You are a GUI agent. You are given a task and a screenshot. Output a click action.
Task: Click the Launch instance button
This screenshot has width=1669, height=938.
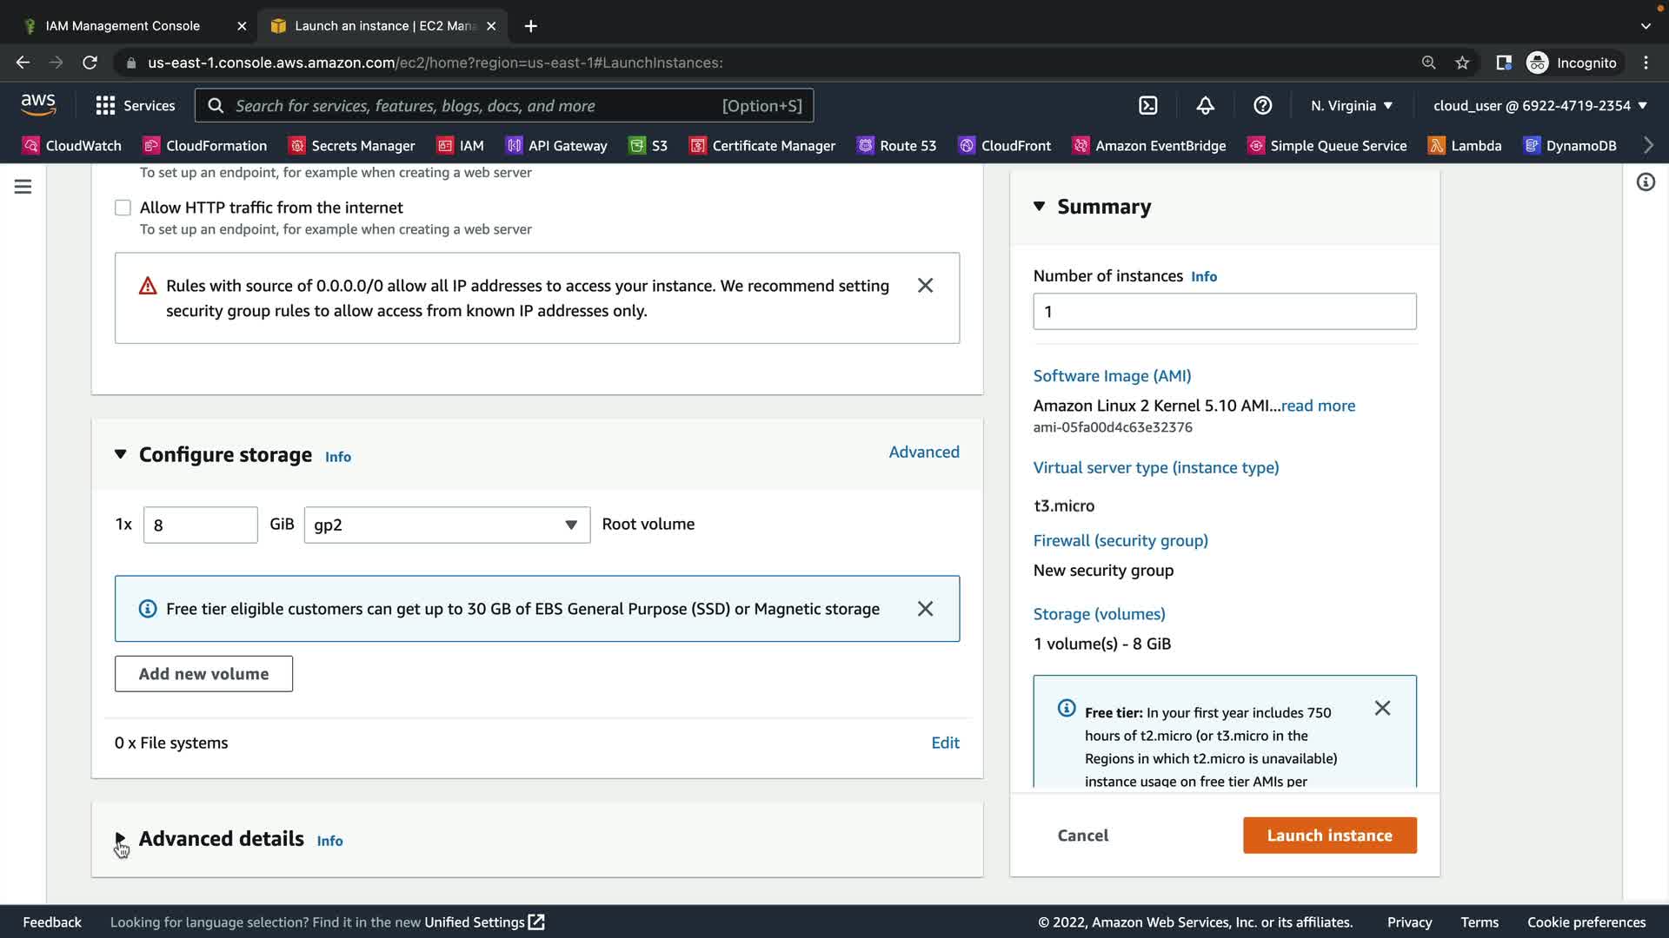coord(1329,836)
